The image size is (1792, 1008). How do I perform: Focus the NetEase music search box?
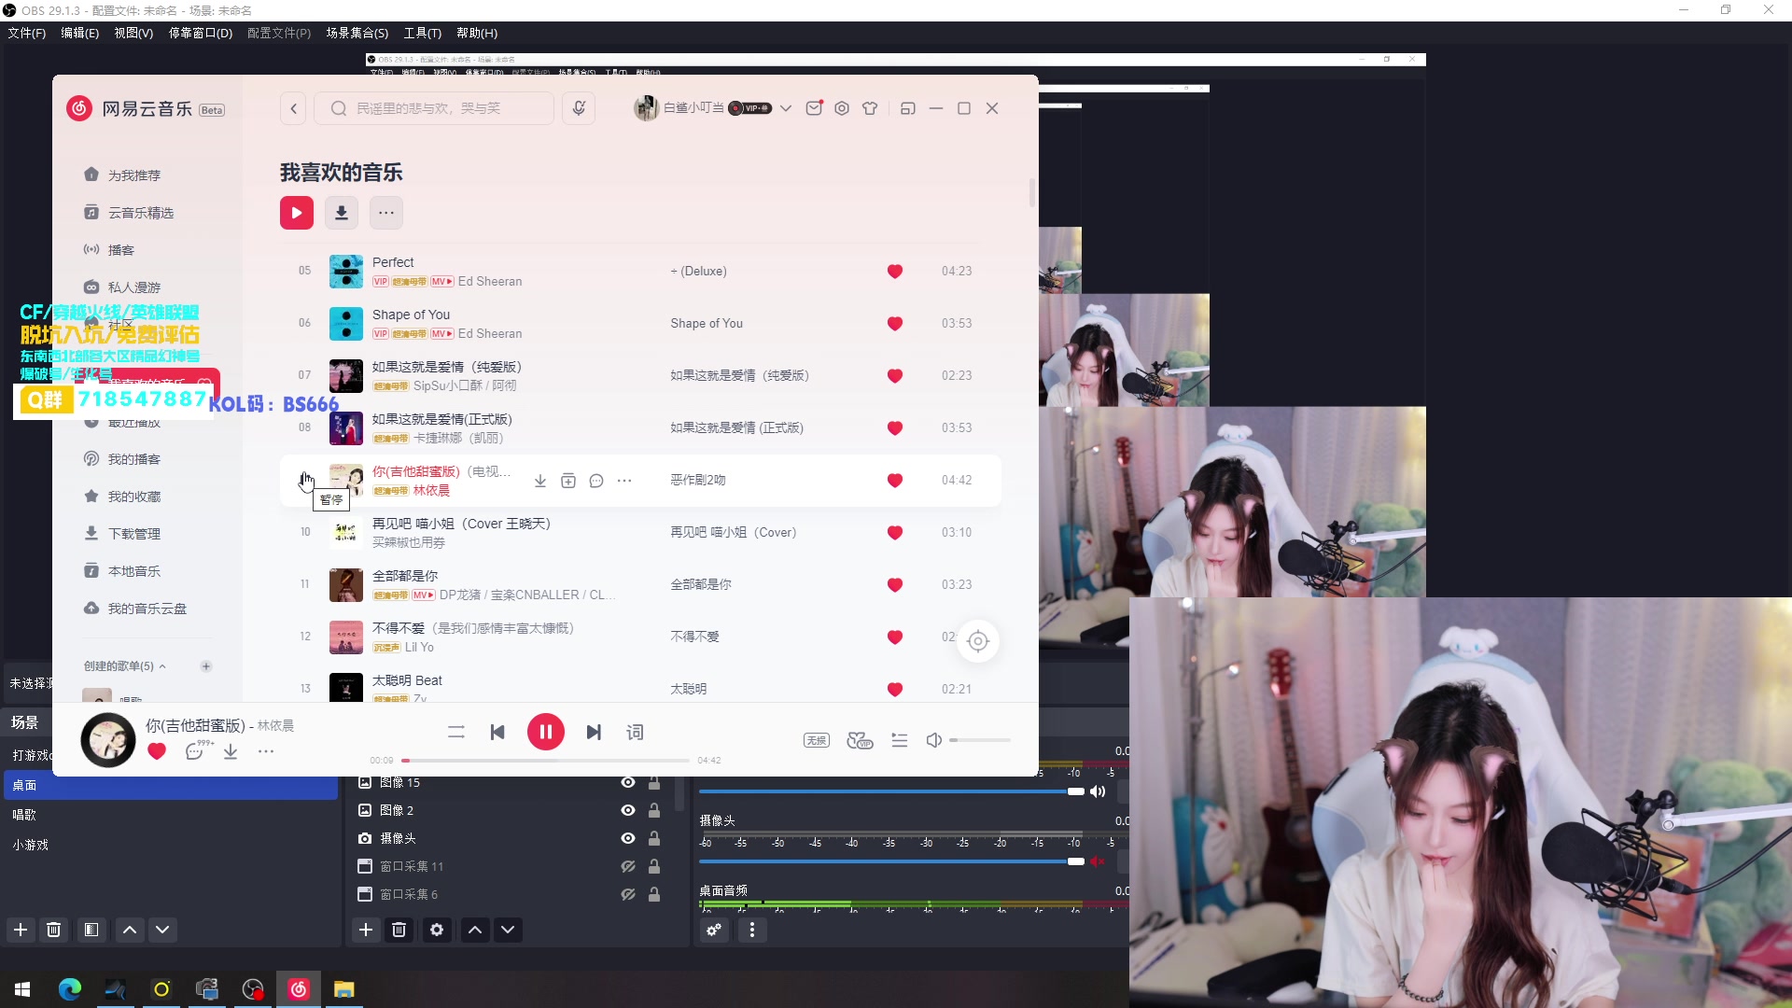point(434,108)
